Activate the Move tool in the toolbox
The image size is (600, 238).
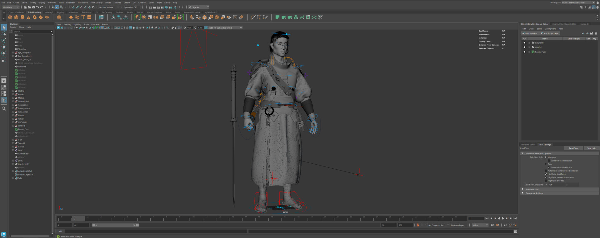point(4,47)
